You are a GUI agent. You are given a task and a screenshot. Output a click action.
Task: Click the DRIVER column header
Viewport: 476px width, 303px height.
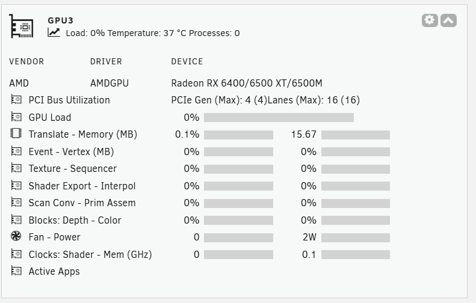pyautogui.click(x=106, y=61)
